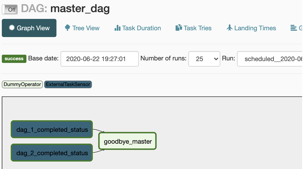Image resolution: width=303 pixels, height=169 pixels.
Task: Open Task Duration via its bar chart icon
Action: click(118, 28)
